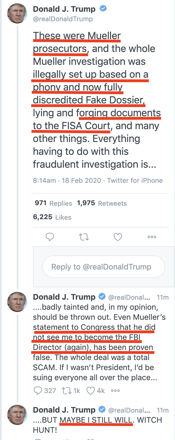Click reply icon showing 327 replies

(x=38, y=390)
